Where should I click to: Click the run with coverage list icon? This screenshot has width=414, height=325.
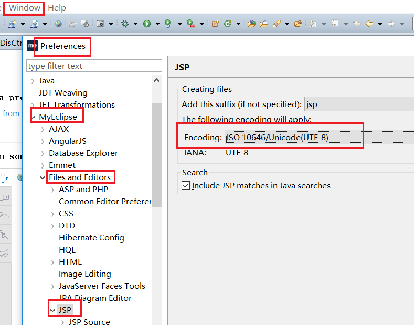pyautogui.click(x=169, y=24)
